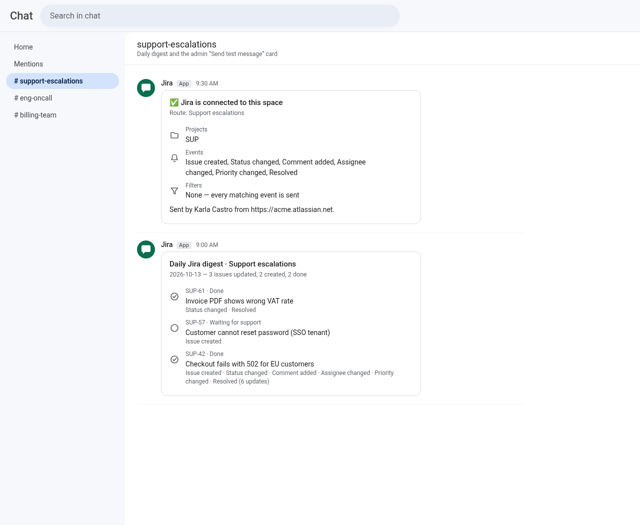
Task: Click the Jira avatar on the 9:30 AM message
Action: [146, 88]
